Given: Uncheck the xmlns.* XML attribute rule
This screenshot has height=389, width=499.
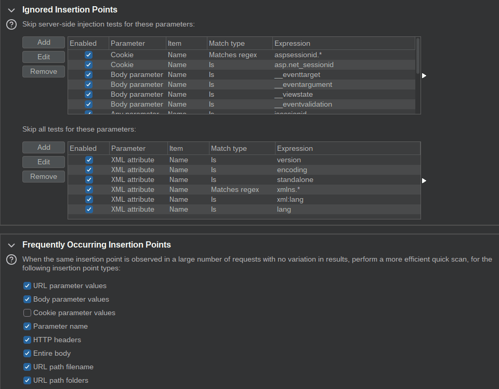Looking at the screenshot, I should click(x=89, y=189).
